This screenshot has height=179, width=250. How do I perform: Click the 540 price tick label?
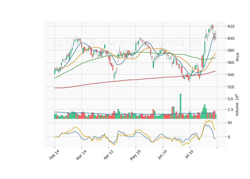point(231,75)
